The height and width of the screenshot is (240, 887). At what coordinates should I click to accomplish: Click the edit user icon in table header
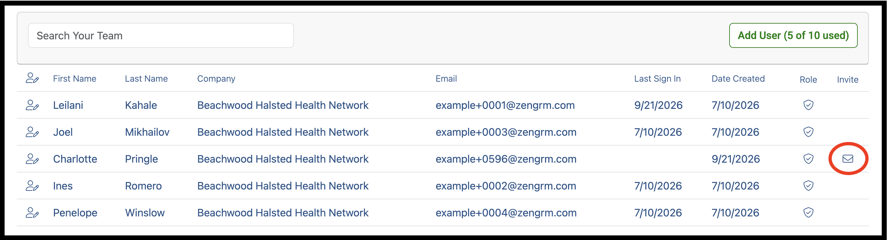click(32, 78)
